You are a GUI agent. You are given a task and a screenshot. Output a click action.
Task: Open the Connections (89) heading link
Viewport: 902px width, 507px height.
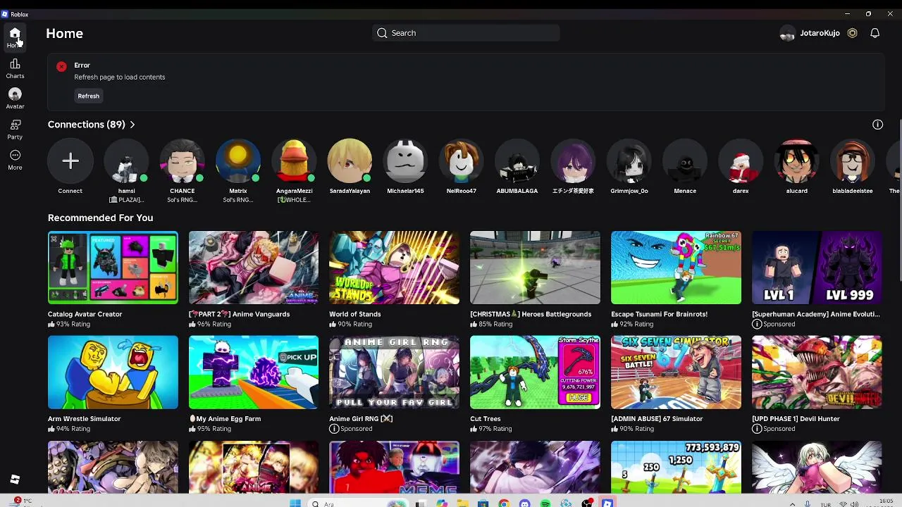(x=87, y=125)
